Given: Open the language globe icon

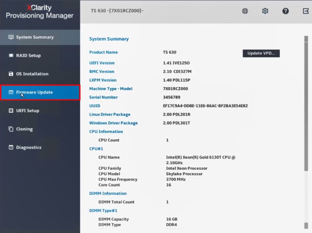Looking at the screenshot, I should [245, 11].
